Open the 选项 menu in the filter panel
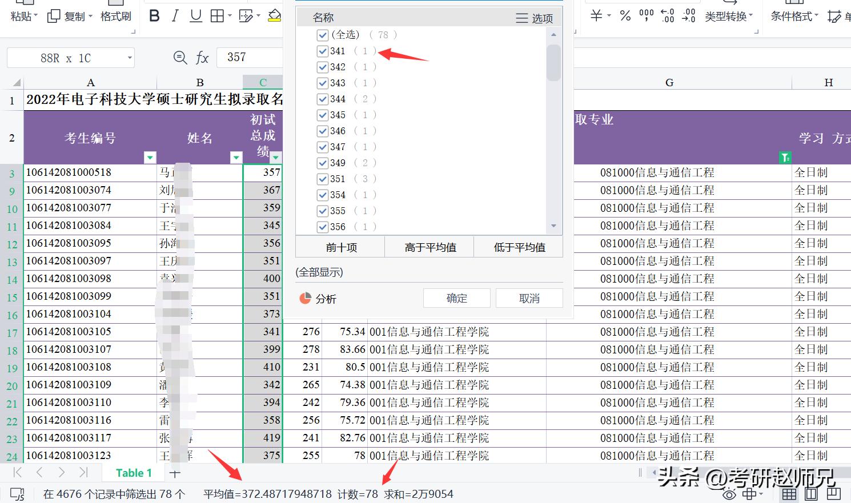This screenshot has height=503, width=851. click(533, 18)
